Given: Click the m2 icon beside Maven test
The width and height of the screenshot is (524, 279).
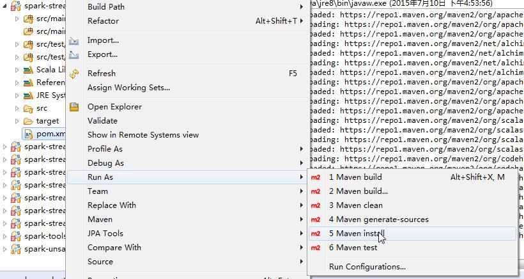Looking at the screenshot, I should [316, 248].
